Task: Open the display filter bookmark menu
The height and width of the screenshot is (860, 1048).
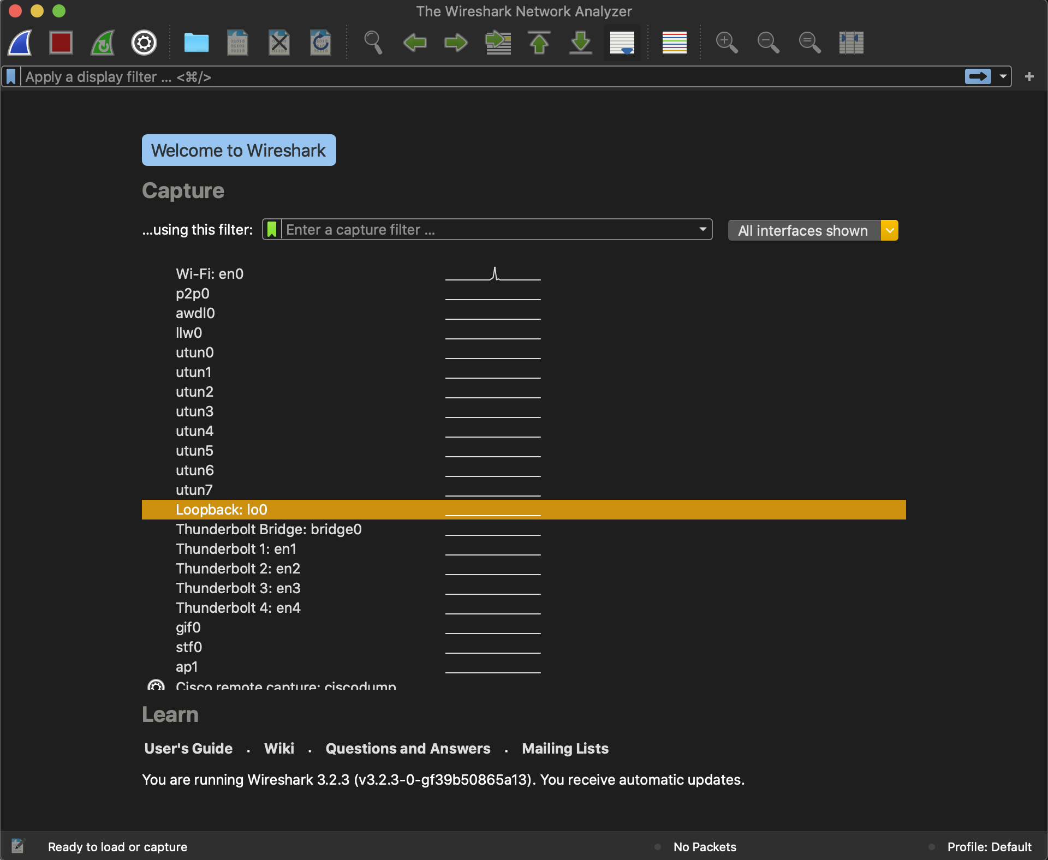Action: click(x=11, y=77)
